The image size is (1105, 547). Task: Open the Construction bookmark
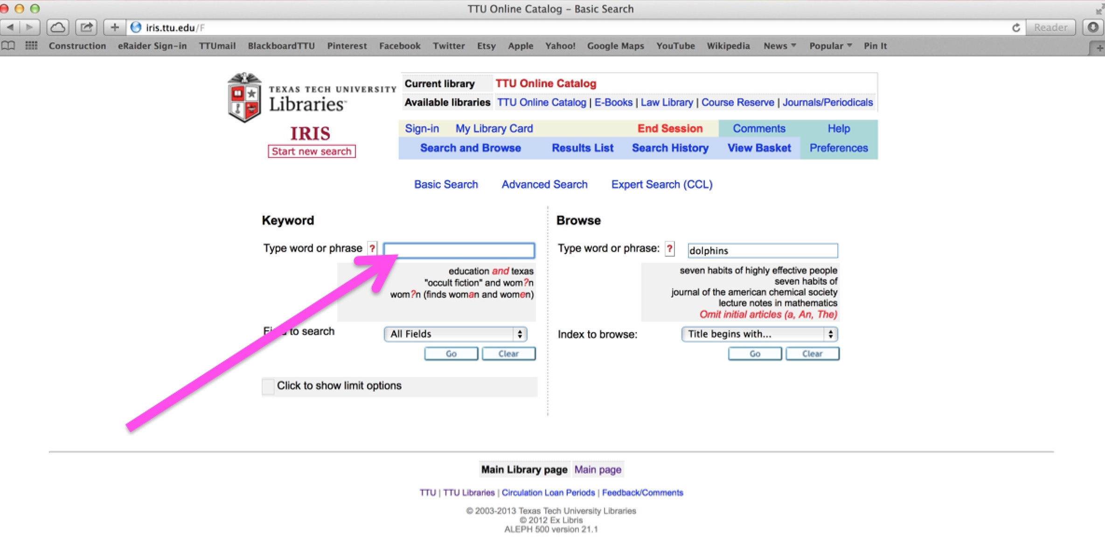[x=77, y=46]
